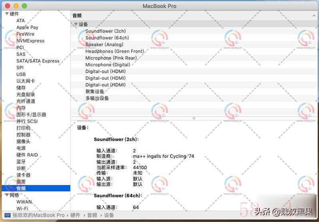Select NVMExpress in the sidebar

pyautogui.click(x=30, y=41)
